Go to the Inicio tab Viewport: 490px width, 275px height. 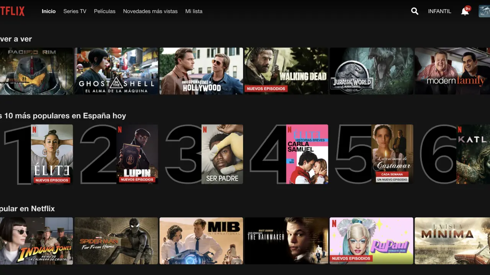coord(49,11)
